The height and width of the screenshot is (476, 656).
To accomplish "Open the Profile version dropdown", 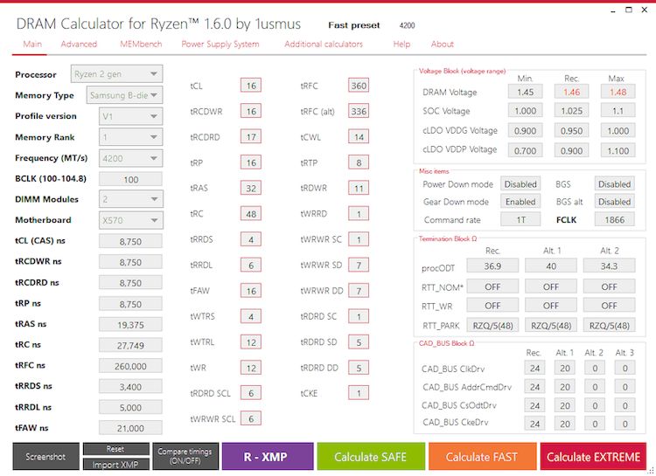I will [130, 116].
